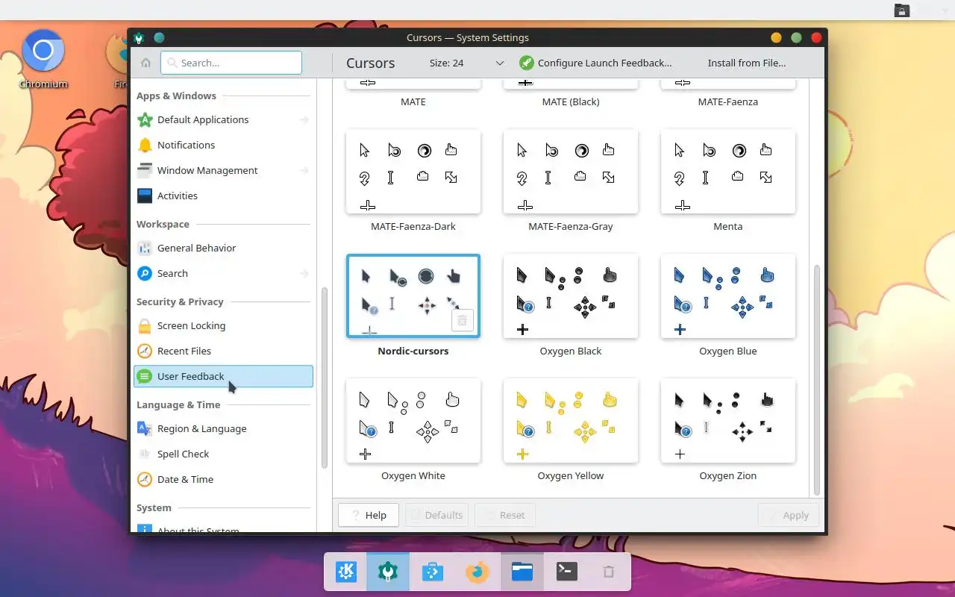Click the Apply button
The height and width of the screenshot is (597, 955).
(789, 515)
